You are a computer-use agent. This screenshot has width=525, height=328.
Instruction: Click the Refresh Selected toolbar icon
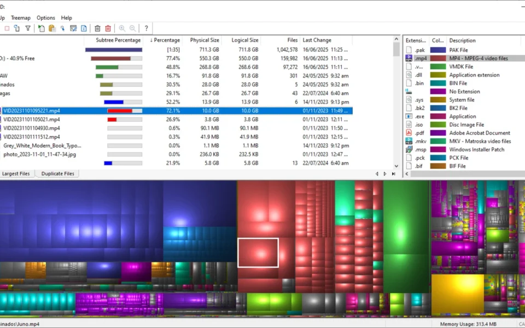[x=17, y=28]
